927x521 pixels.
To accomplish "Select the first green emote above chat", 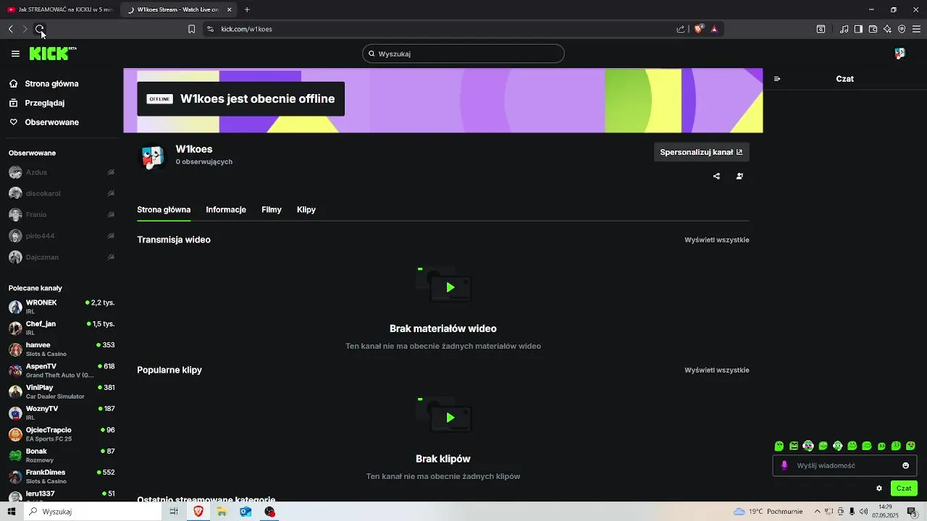I will 779,446.
